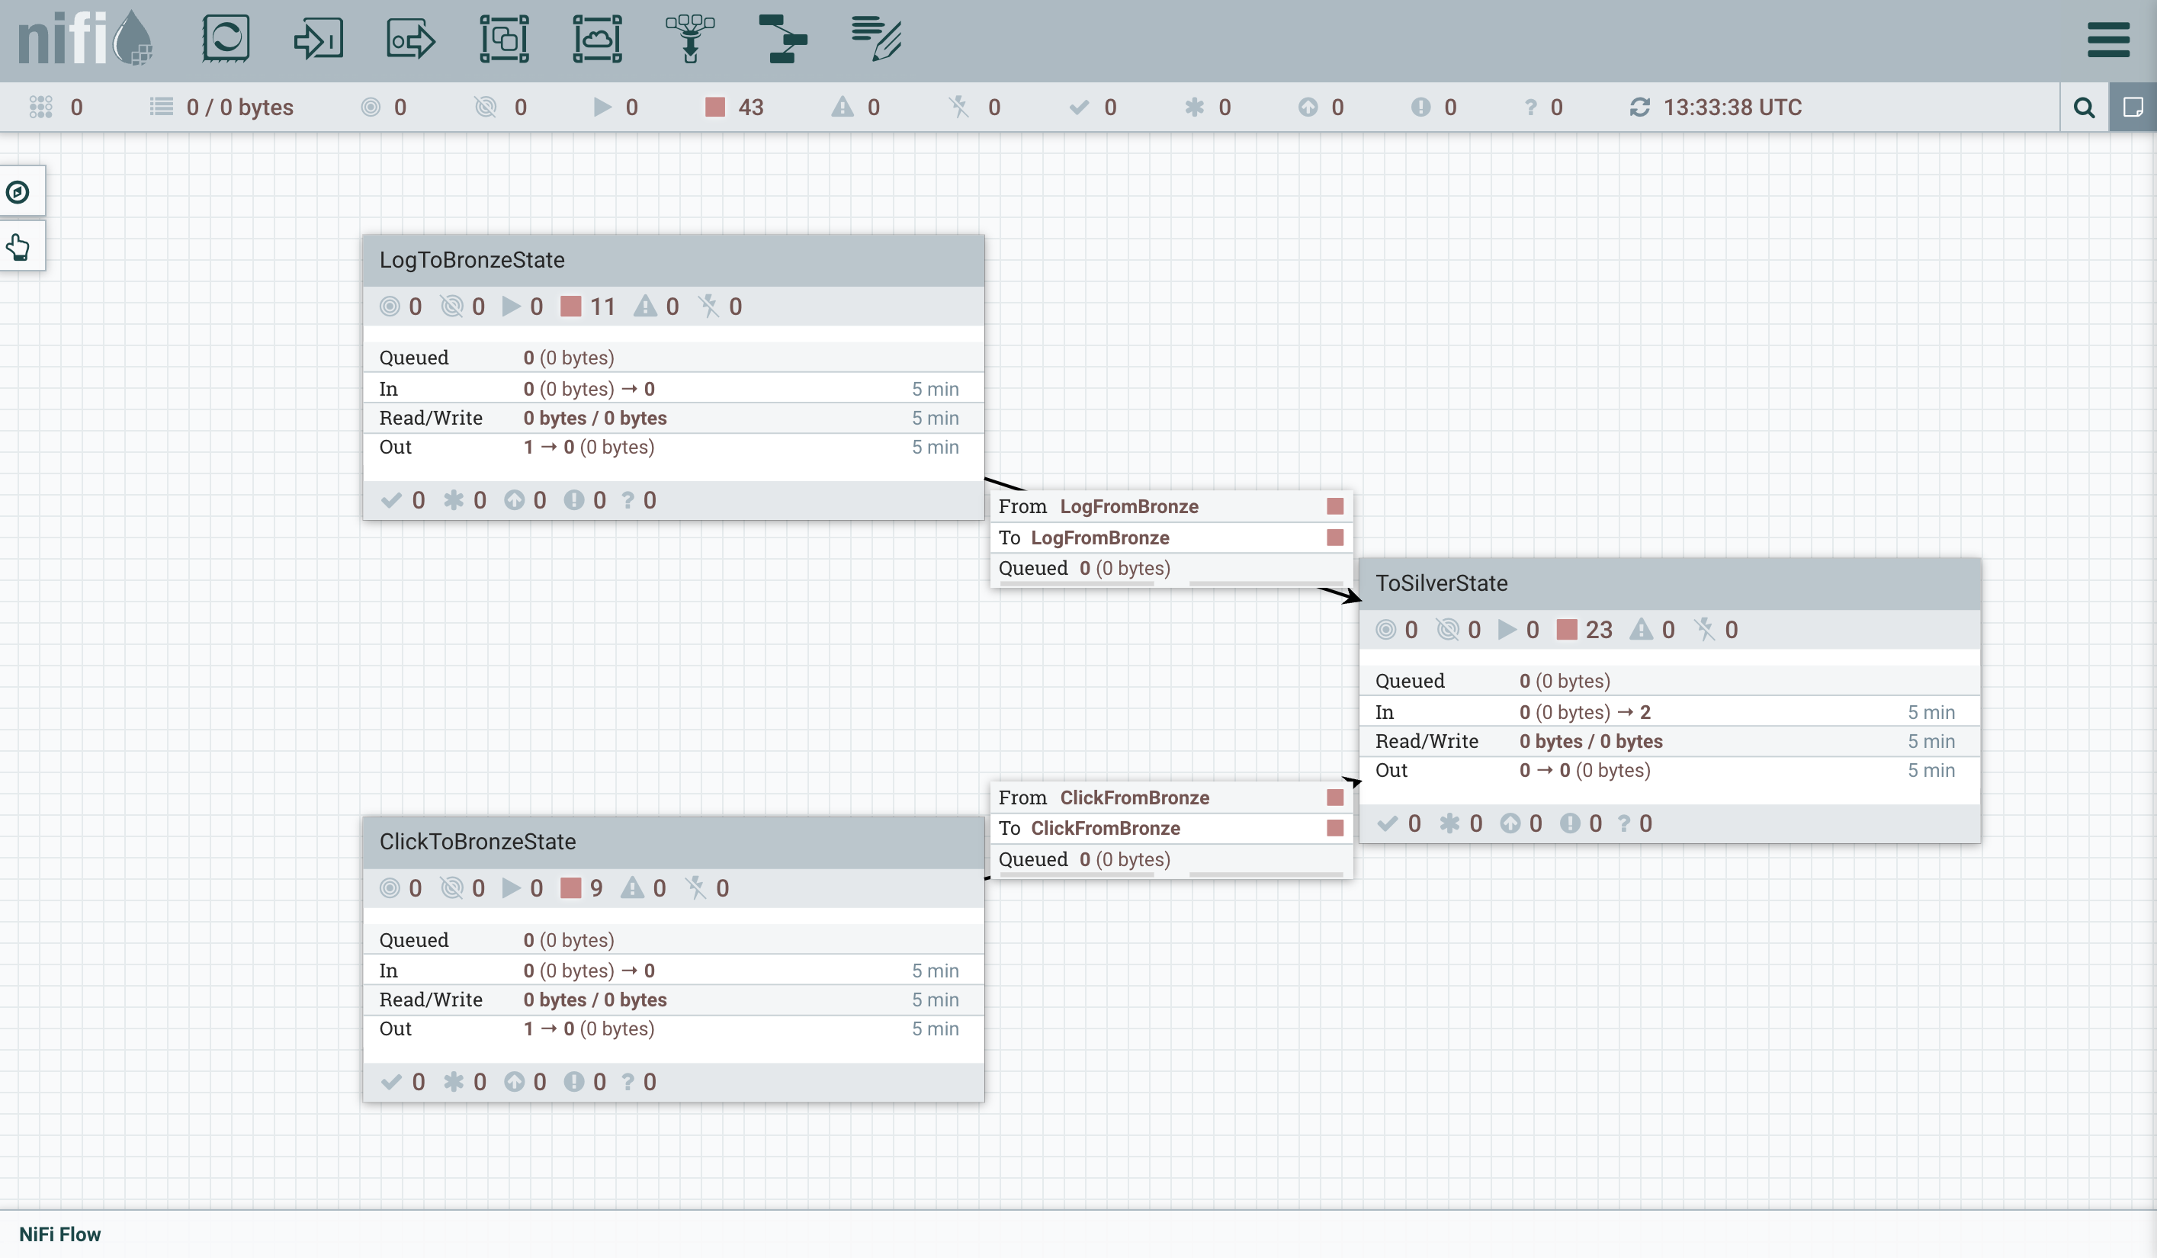Click the To ClickFromBronze connection row
The image size is (2157, 1258).
click(1172, 827)
